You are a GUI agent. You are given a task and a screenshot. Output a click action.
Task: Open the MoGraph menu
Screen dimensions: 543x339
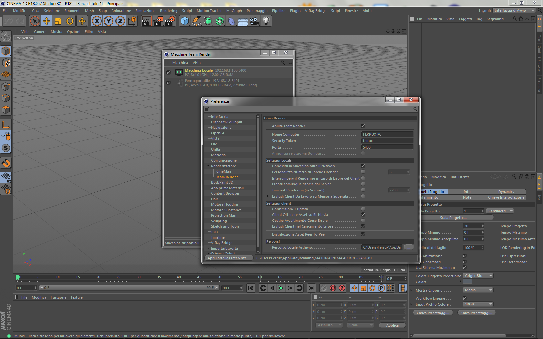(234, 11)
